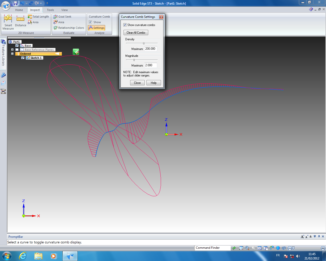The height and width of the screenshot is (261, 326).
Task: Click the layers pane icon on left sidebar
Action: click(x=3, y=83)
